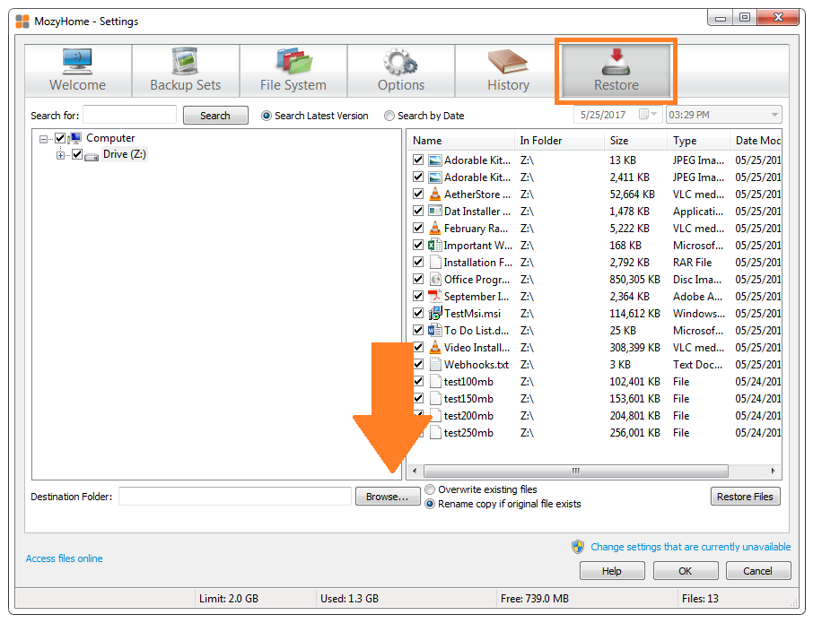The image size is (813, 623).
Task: Uncheck the 13 KB Adorable Kit file
Action: pyautogui.click(x=418, y=160)
